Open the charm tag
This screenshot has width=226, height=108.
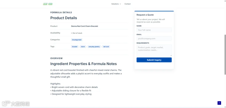(x=83, y=46)
